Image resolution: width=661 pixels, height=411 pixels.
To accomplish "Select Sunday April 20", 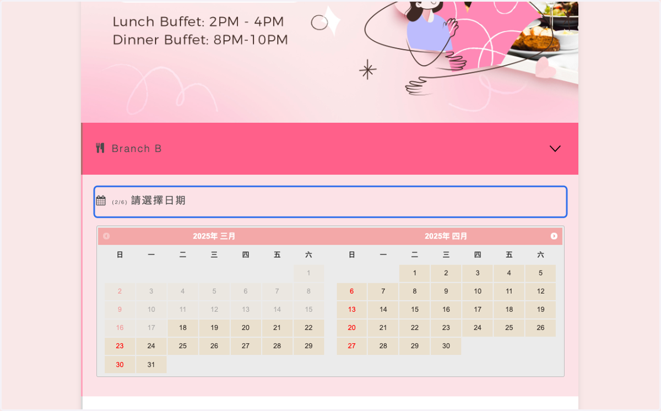I will tap(352, 328).
